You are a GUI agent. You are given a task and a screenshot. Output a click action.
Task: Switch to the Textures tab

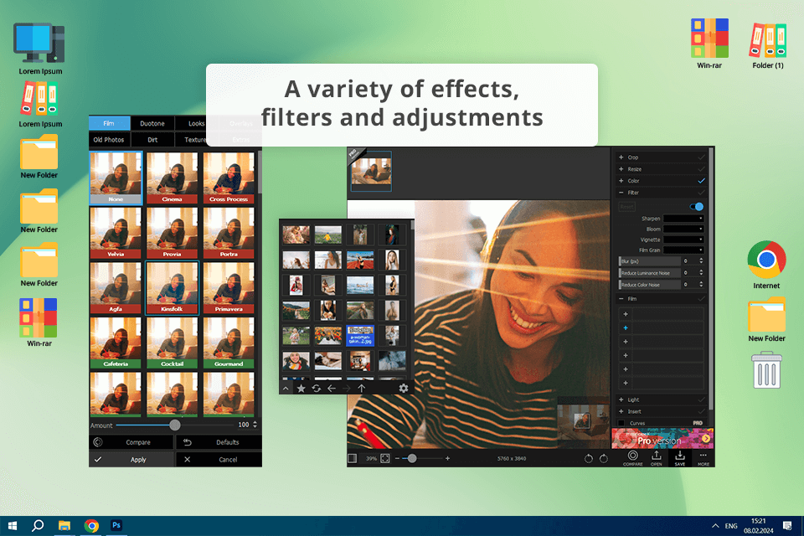coord(196,140)
